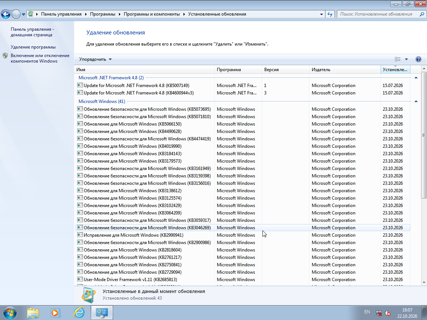Select Обновление для Microsoft Windows (KB3064209)
The width and height of the screenshot is (427, 320).
pyautogui.click(x=133, y=213)
